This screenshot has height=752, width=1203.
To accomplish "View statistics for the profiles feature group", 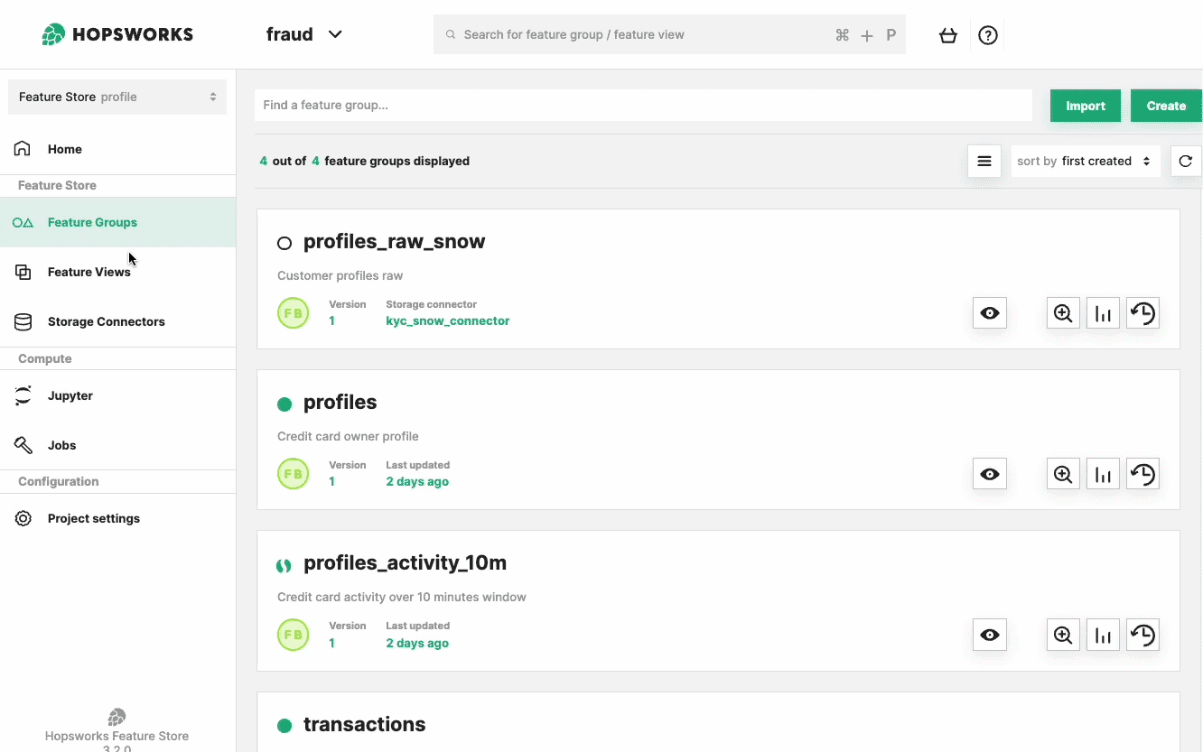I will pyautogui.click(x=1103, y=473).
